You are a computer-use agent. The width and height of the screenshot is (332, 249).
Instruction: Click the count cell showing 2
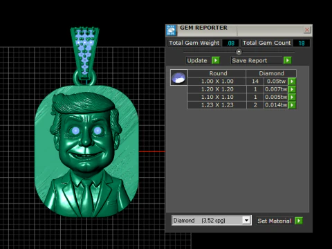[255, 105]
